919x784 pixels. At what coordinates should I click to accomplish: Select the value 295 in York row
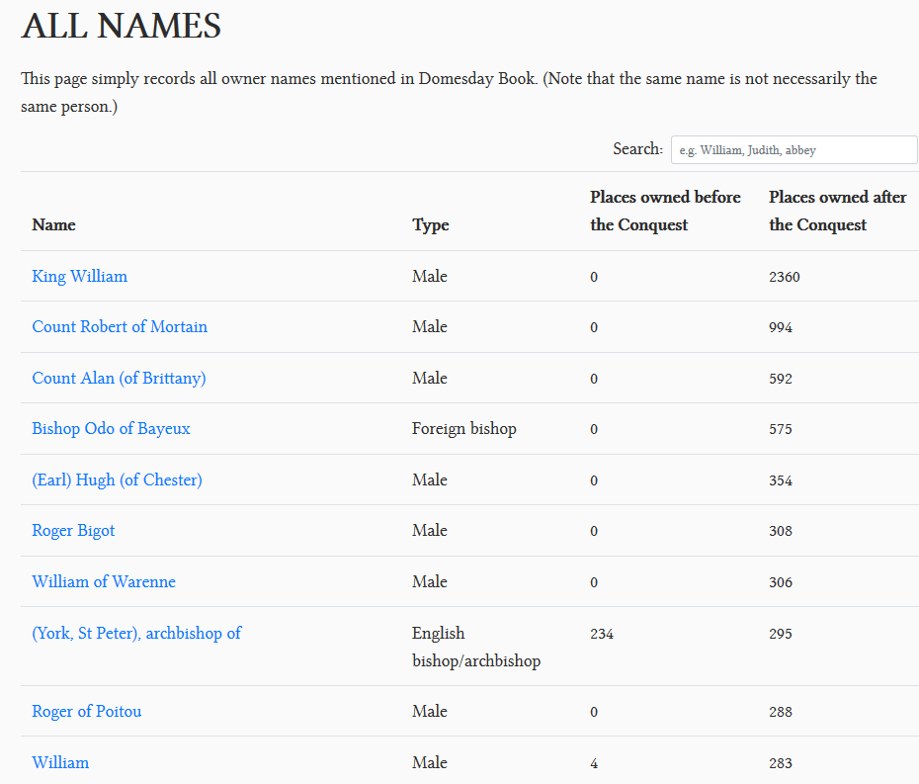(x=781, y=634)
